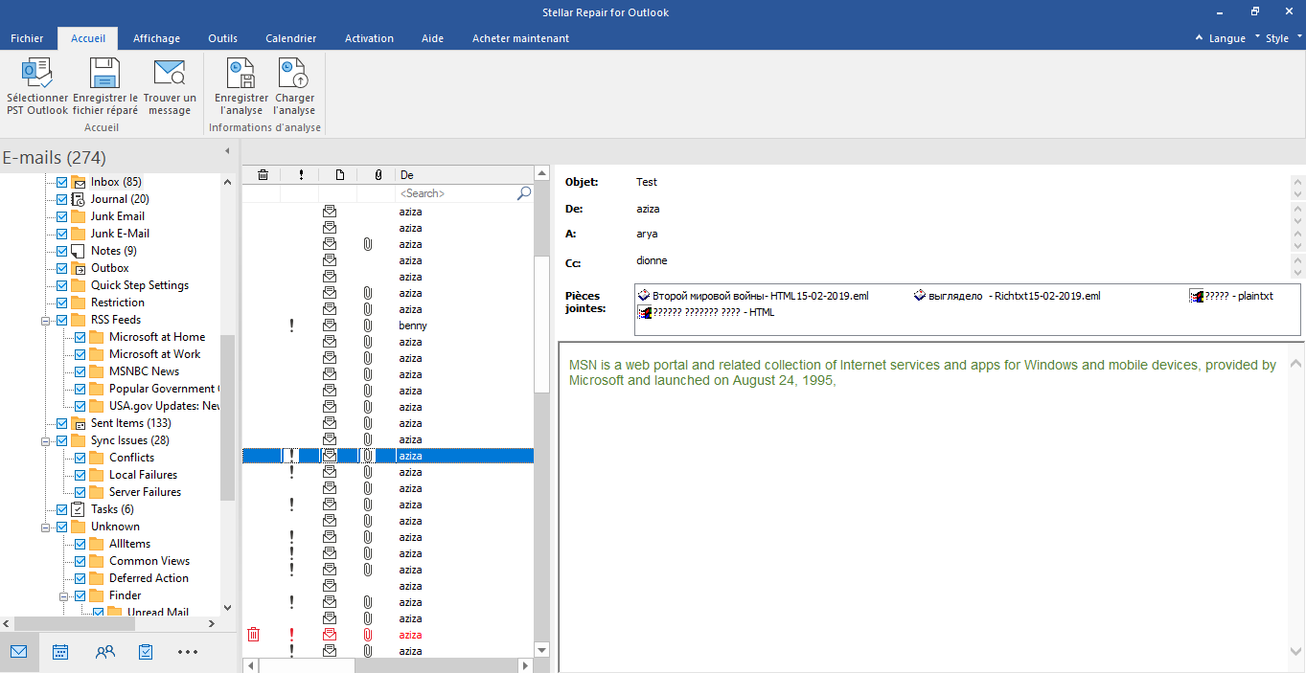Open the Style dropdown
The image size is (1306, 673).
(x=1284, y=38)
